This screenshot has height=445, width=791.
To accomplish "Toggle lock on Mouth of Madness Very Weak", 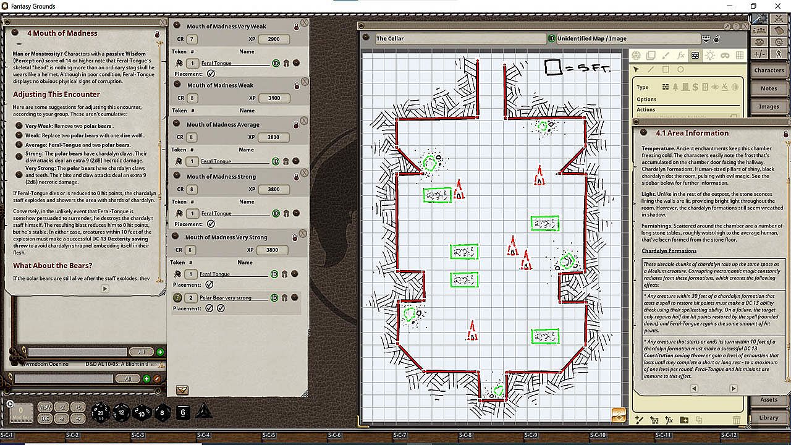I will (x=296, y=26).
